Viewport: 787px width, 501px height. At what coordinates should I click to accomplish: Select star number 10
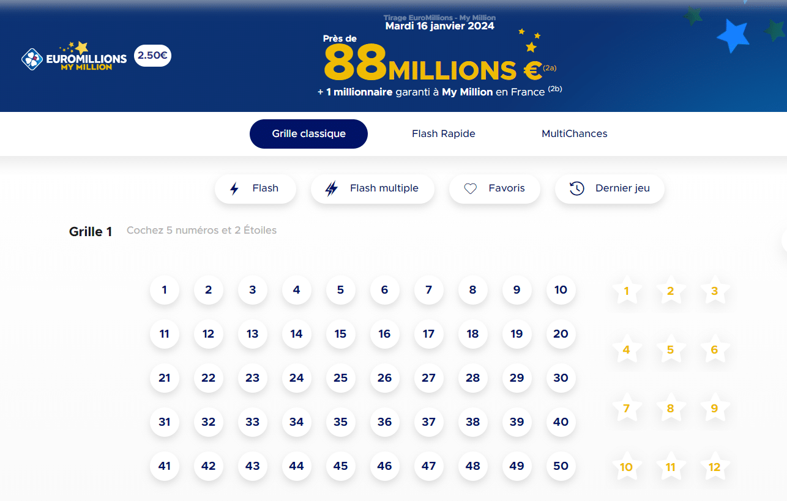click(x=626, y=467)
